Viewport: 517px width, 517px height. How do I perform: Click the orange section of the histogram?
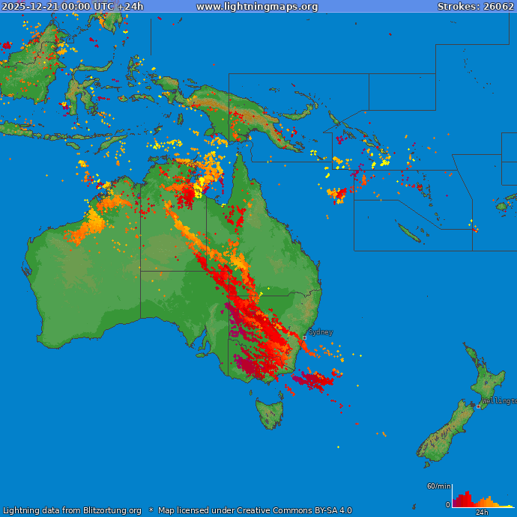(488, 502)
